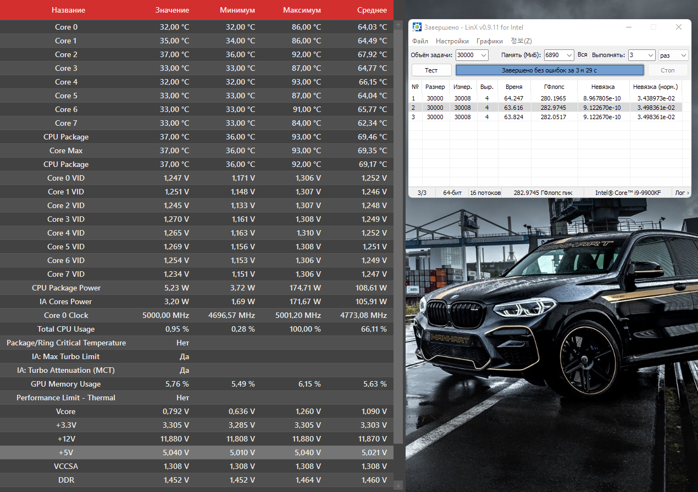Select the Core 7 temperature row

point(197,123)
